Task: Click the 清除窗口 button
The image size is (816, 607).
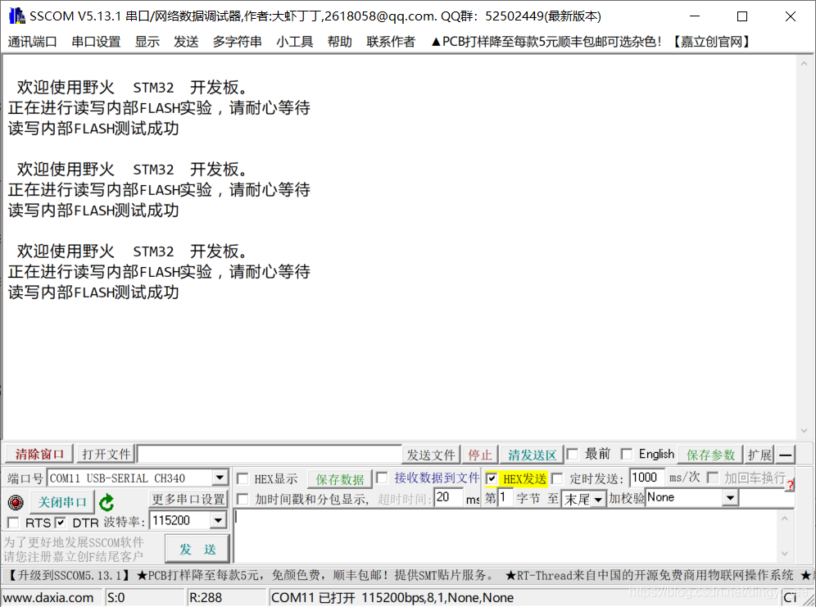Action: (39, 454)
